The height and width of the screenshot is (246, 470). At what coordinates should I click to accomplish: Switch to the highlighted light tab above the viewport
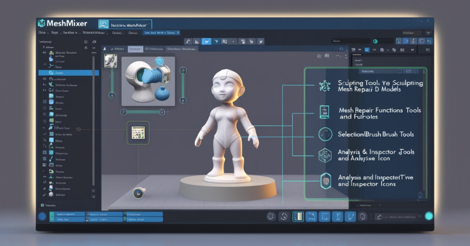[135, 49]
